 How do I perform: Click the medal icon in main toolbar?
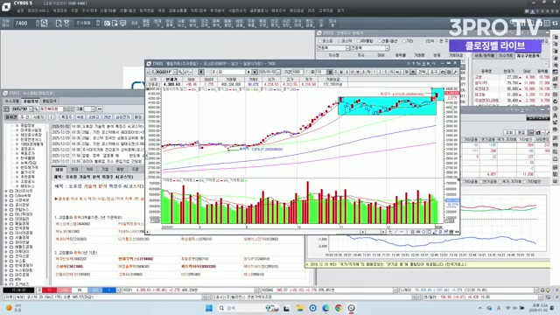point(66,24)
